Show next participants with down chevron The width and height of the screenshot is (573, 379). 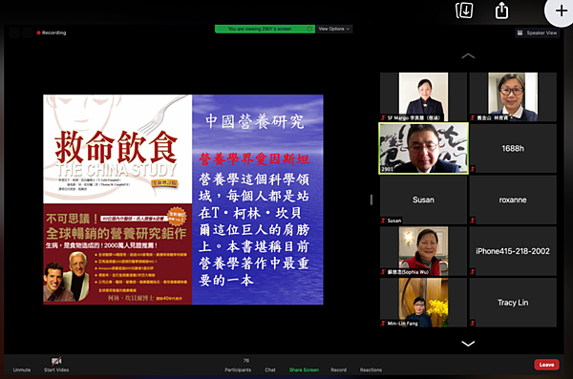tap(468, 343)
